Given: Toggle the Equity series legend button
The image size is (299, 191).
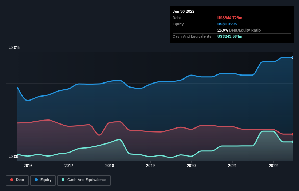Looking at the screenshot, I should coord(43,180).
